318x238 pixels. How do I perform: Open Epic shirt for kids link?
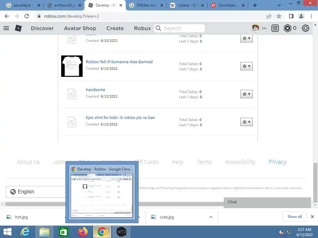(x=120, y=117)
